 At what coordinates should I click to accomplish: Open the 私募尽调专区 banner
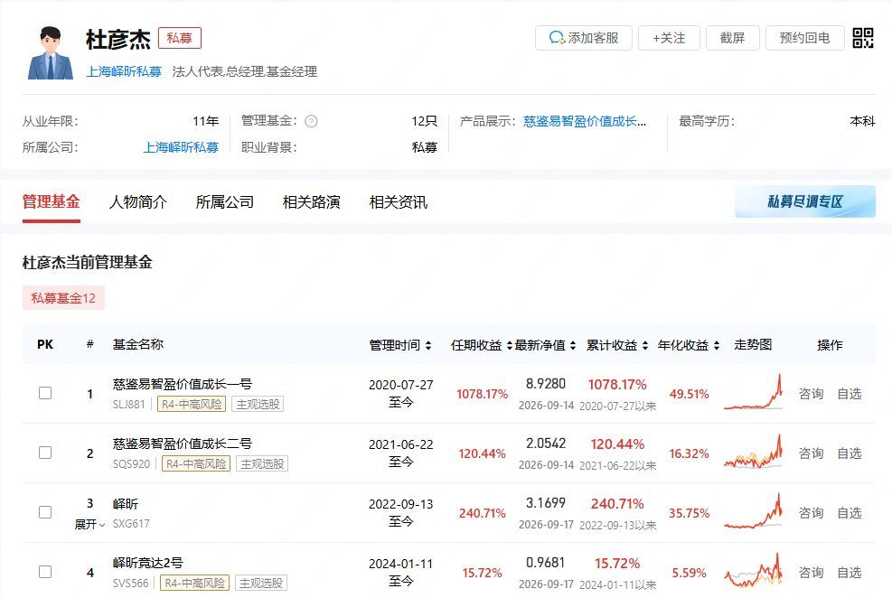804,201
